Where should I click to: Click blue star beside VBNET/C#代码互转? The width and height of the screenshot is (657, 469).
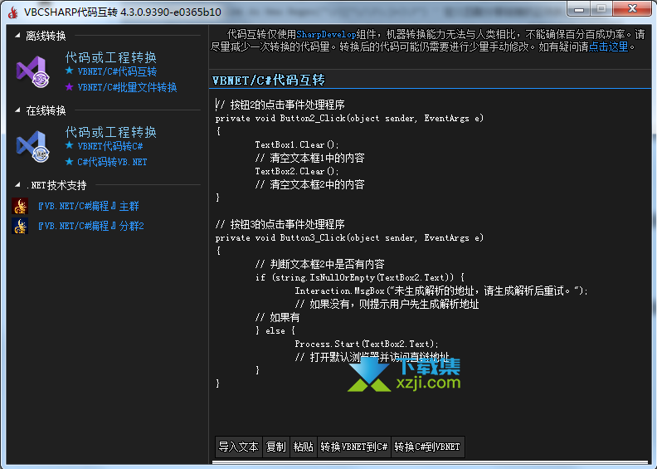(70, 71)
